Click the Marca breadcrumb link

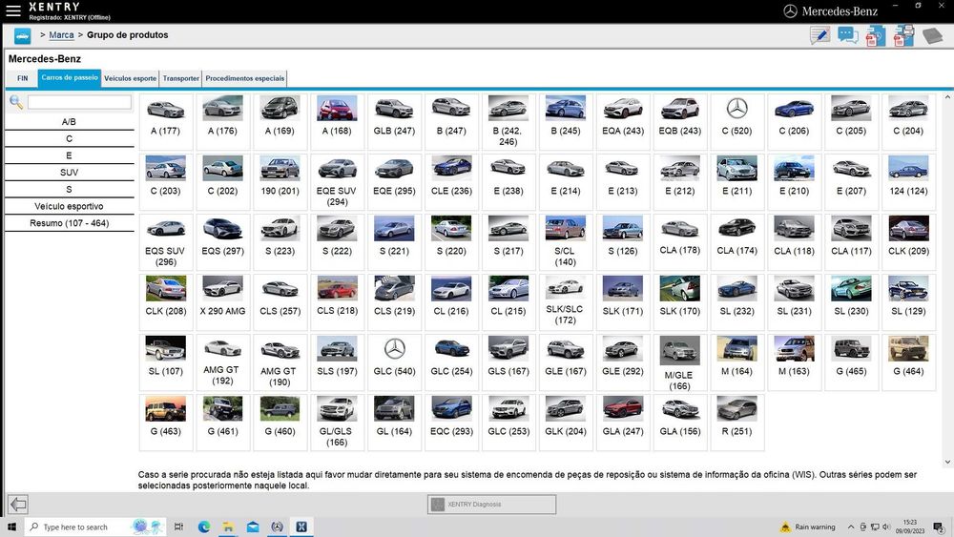[61, 35]
